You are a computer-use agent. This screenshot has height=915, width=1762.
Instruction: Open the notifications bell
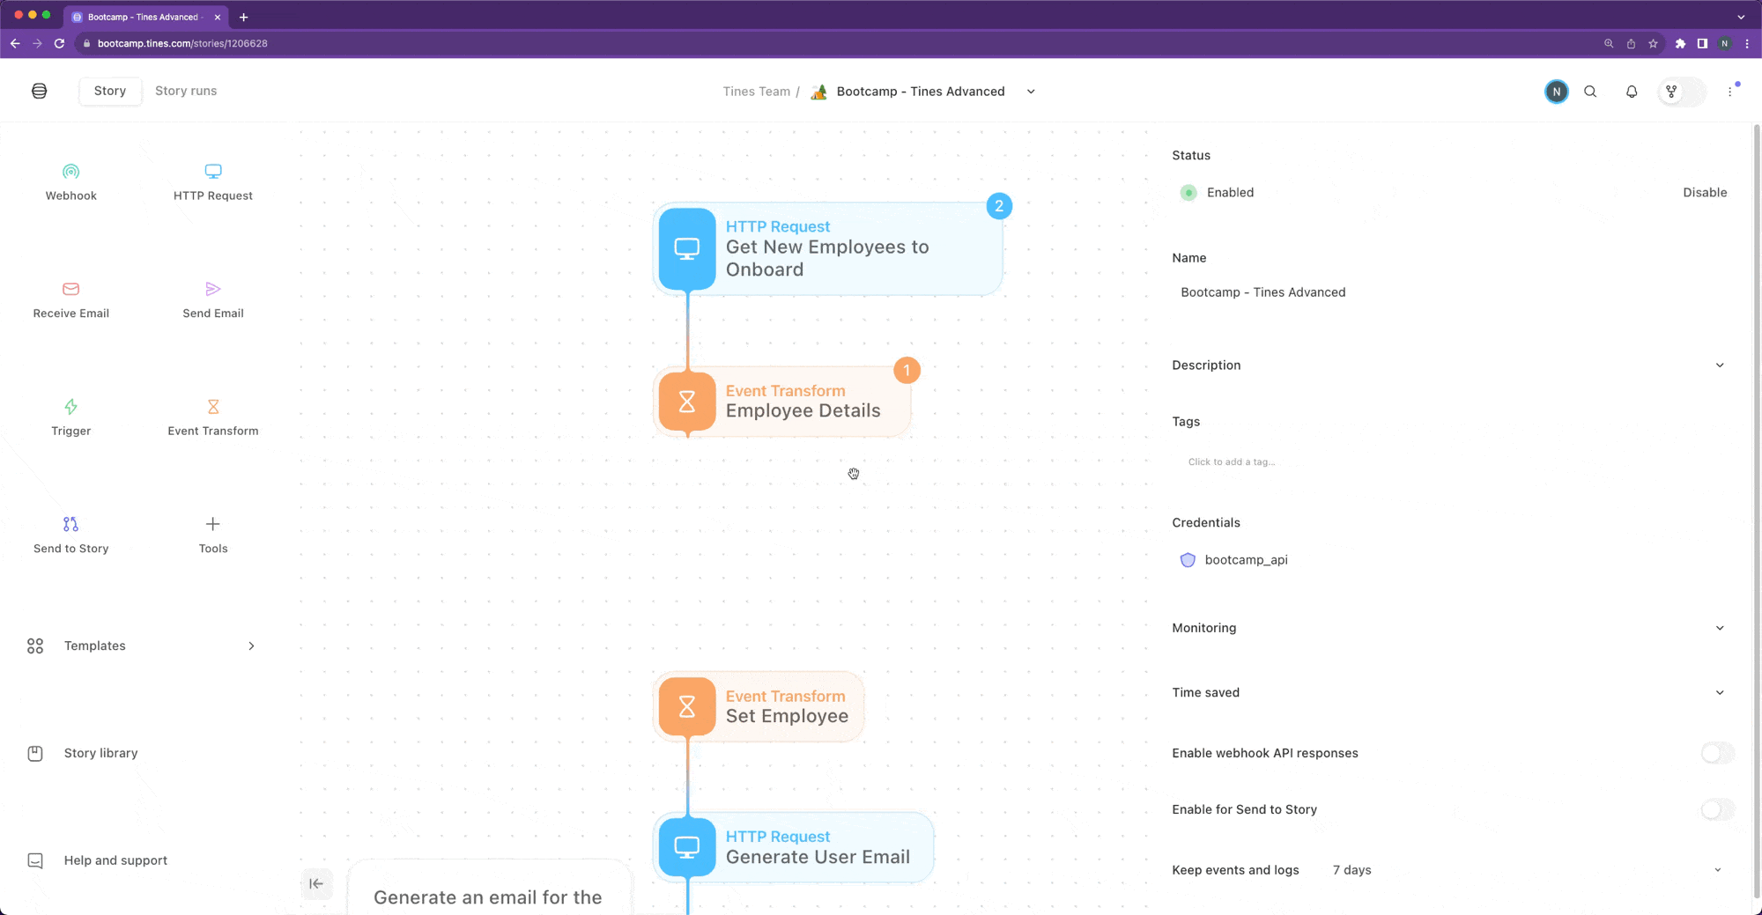(1632, 92)
